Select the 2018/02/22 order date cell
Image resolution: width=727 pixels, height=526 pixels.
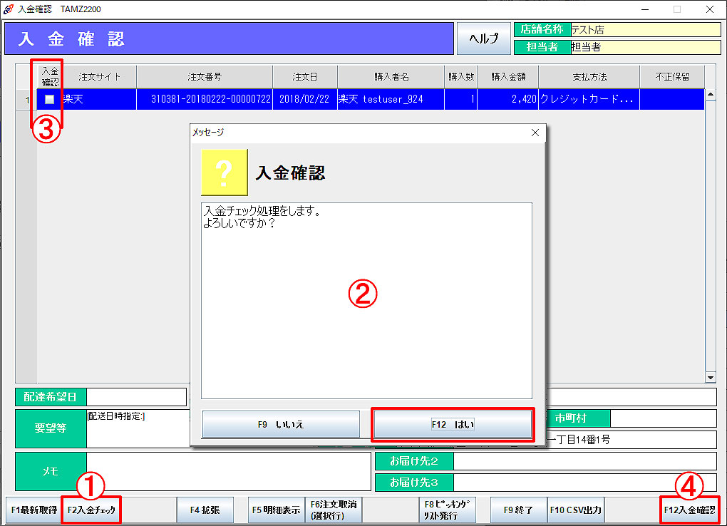[304, 99]
